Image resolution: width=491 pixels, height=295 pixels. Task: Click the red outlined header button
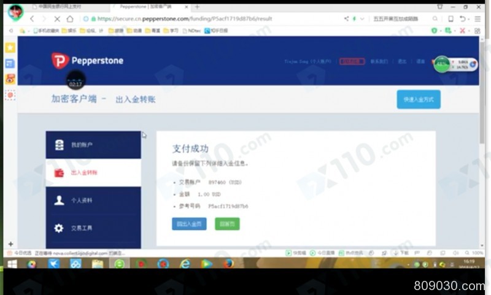(352, 61)
